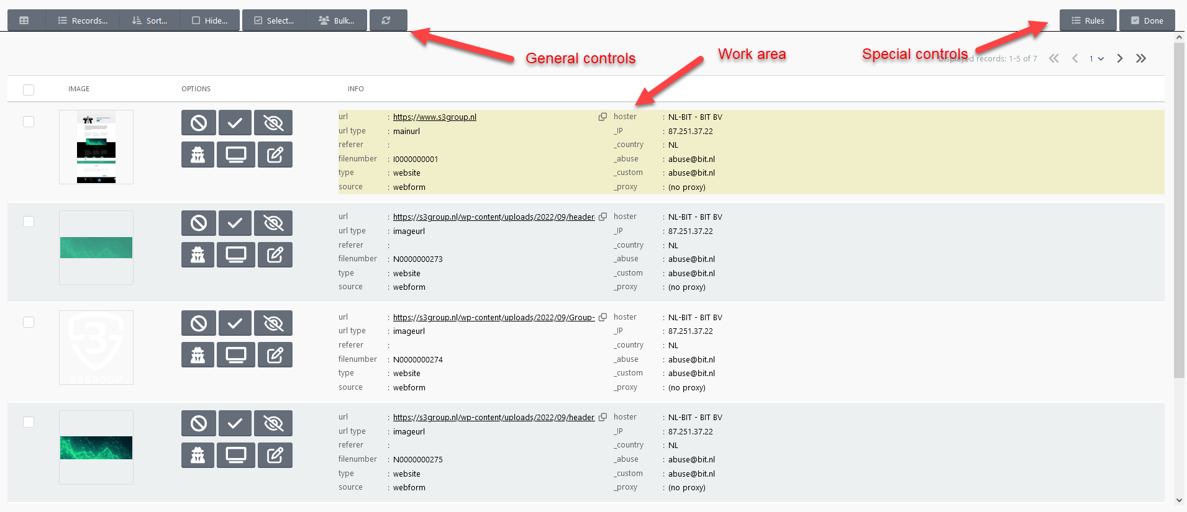1187x512 pixels.
Task: Click the spy agent icon for record N0000000275
Action: [x=198, y=455]
